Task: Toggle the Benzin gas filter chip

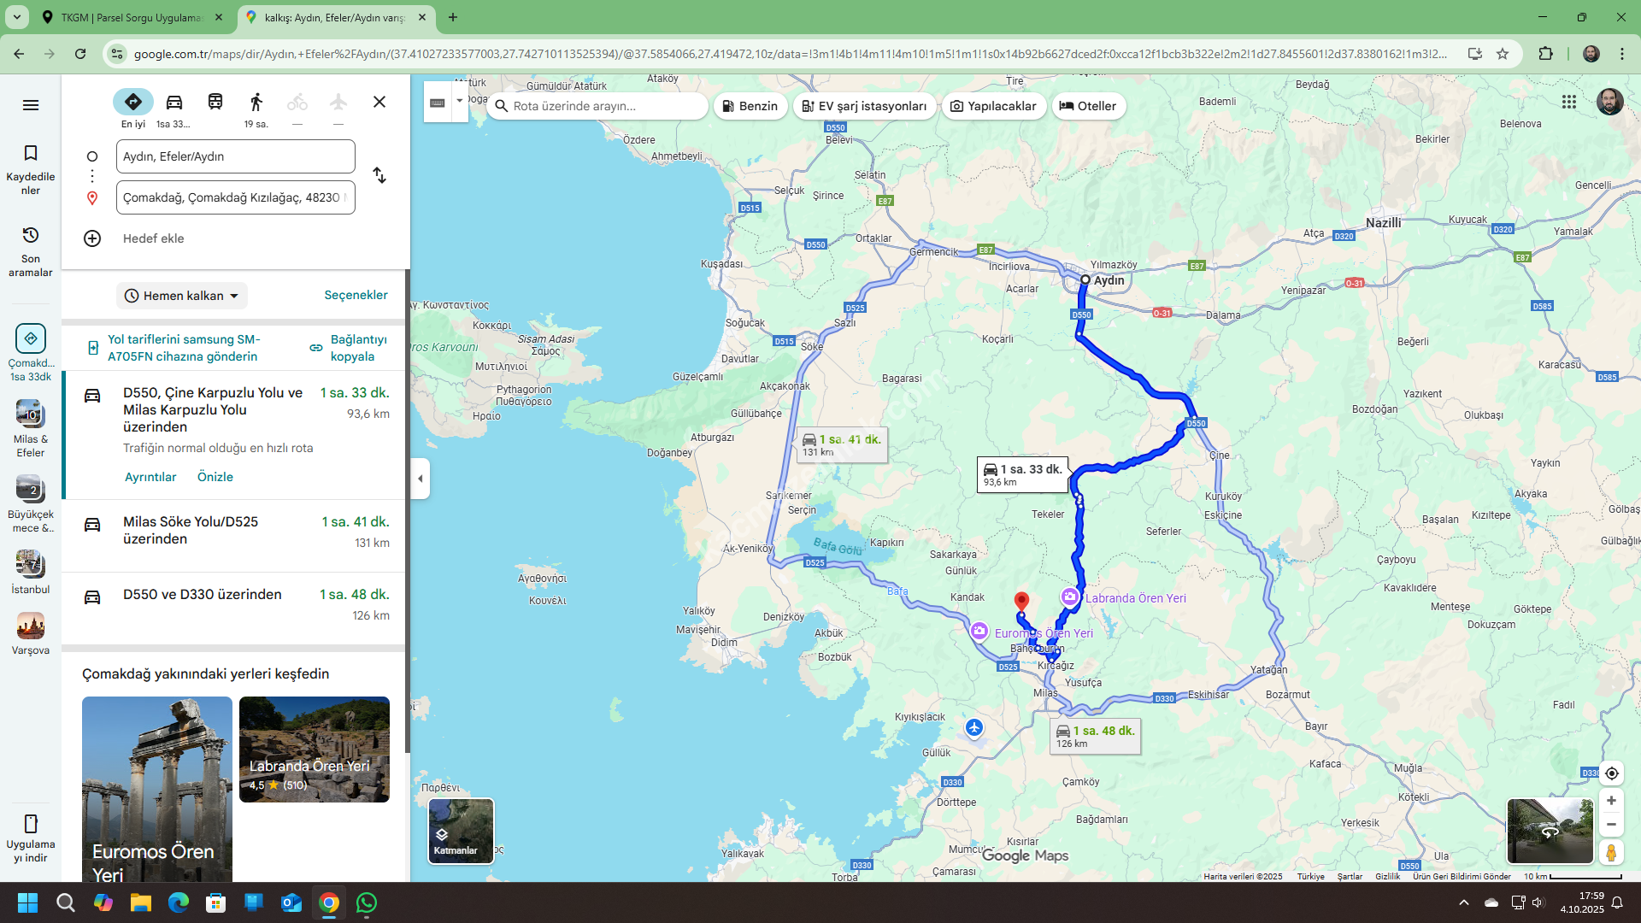Action: (x=750, y=106)
